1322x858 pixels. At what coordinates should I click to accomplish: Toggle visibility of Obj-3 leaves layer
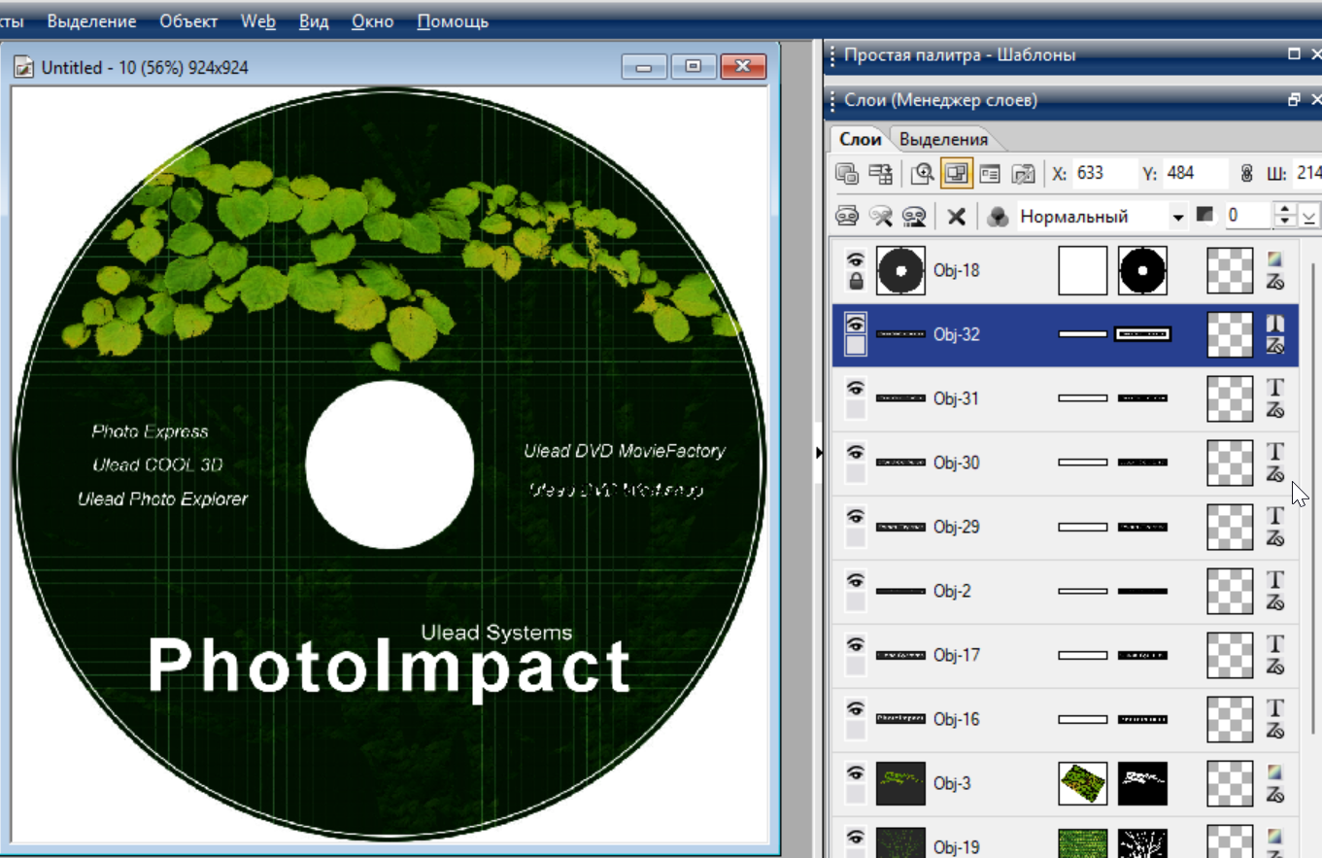tap(856, 772)
